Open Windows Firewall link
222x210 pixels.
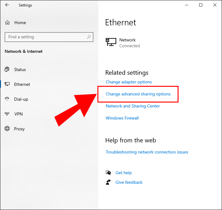[122, 118]
